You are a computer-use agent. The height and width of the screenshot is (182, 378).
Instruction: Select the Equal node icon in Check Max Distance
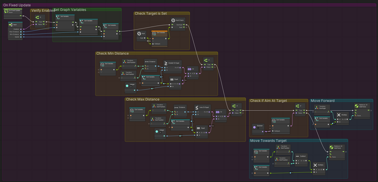click(199, 129)
